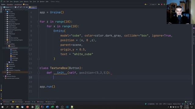Select the Machine Learning Projects folder

point(15,40)
